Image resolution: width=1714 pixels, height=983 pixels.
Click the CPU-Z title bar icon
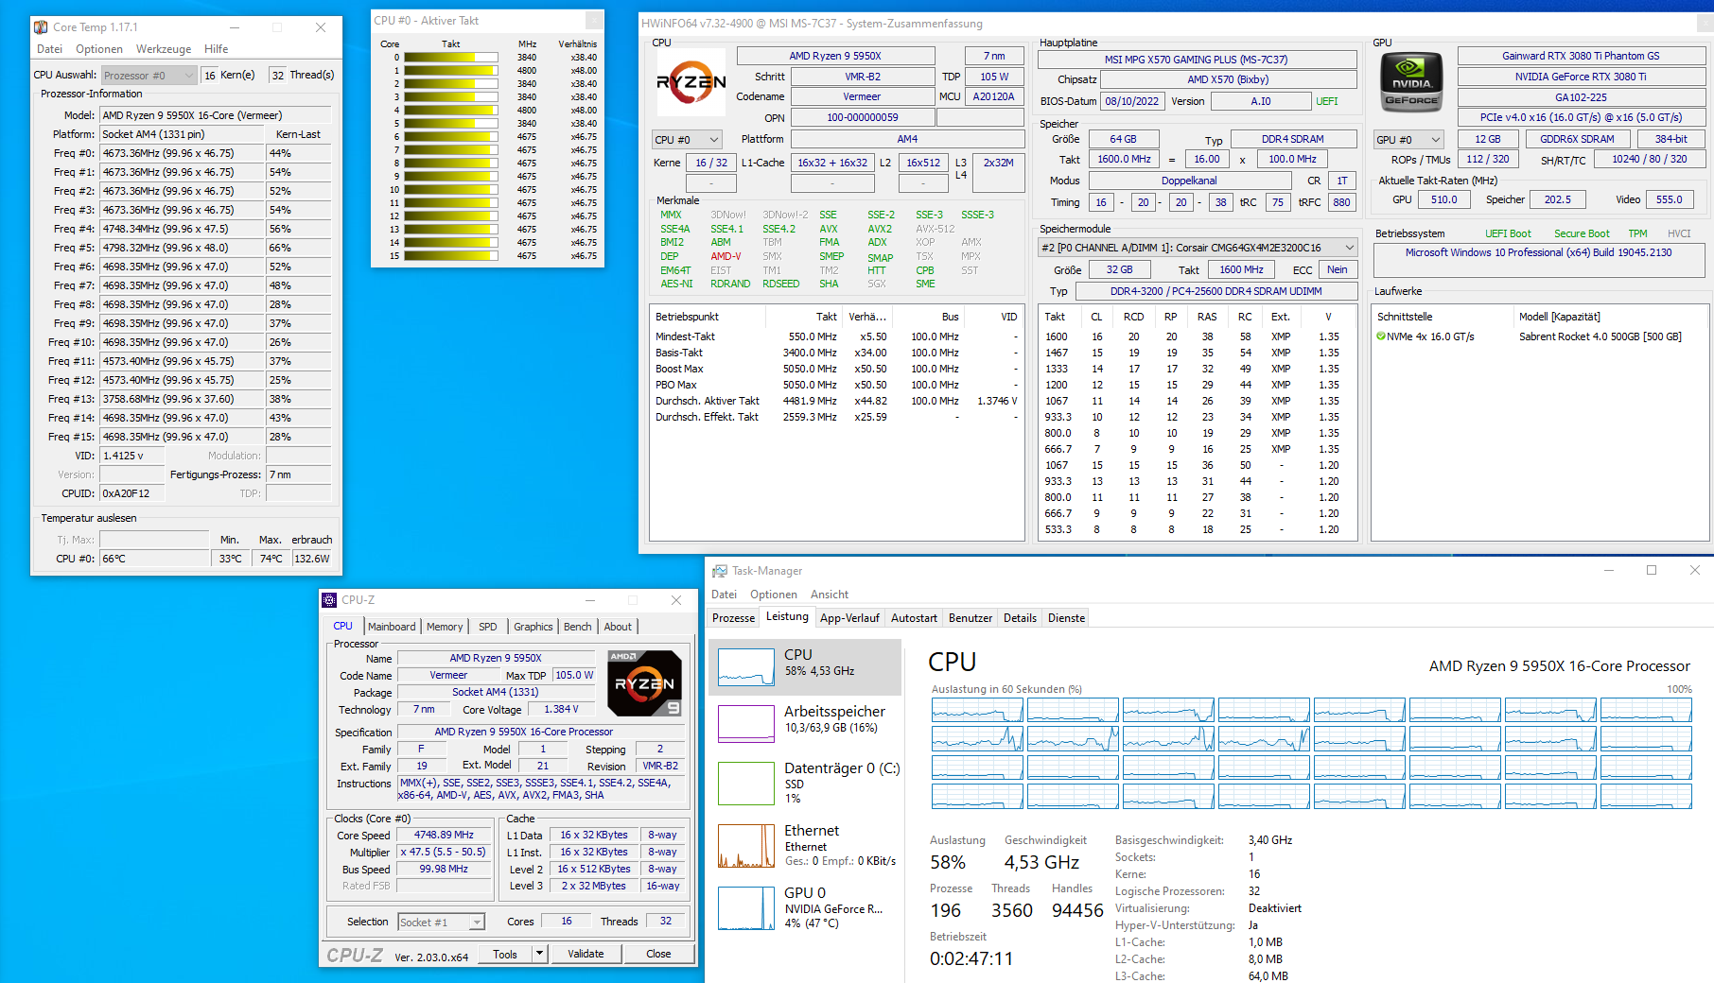[x=329, y=600]
